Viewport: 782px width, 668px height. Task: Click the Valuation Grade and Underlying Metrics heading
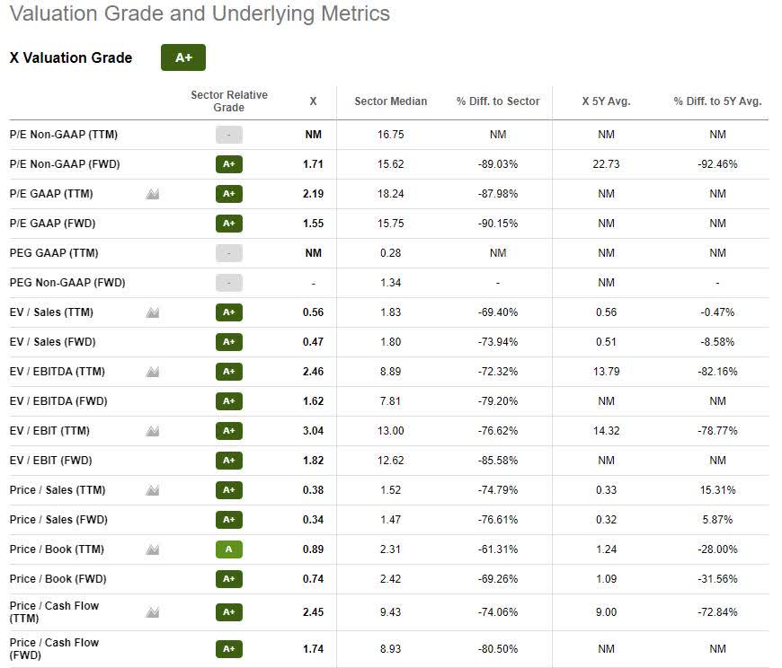pos(200,14)
